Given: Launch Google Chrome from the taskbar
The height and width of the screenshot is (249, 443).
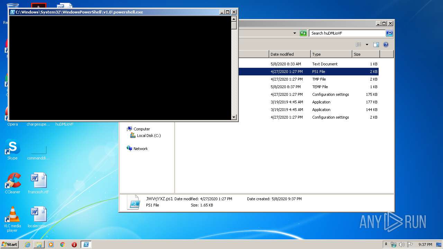Looking at the screenshot, I should (62, 245).
